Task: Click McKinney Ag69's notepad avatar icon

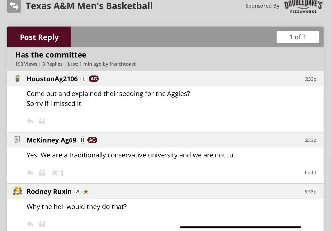Action: (x=17, y=140)
